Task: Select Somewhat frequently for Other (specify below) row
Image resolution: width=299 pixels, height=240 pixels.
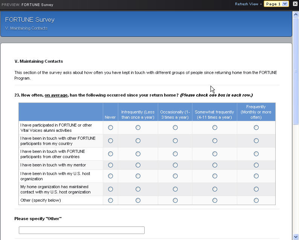Action: click(x=215, y=201)
